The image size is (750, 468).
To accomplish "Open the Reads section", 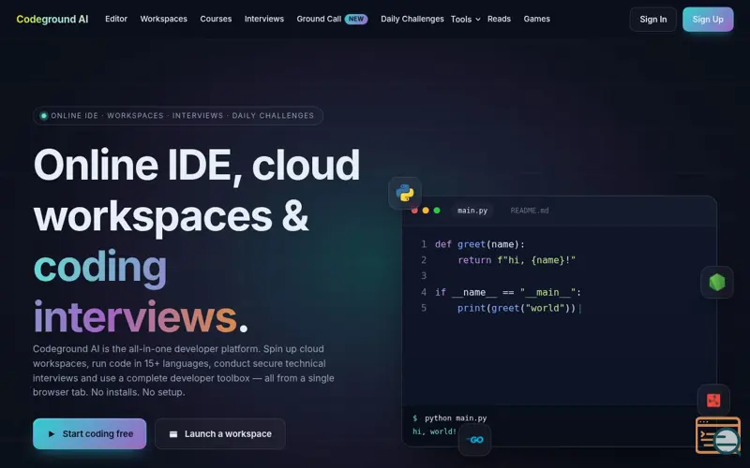I will tap(499, 19).
